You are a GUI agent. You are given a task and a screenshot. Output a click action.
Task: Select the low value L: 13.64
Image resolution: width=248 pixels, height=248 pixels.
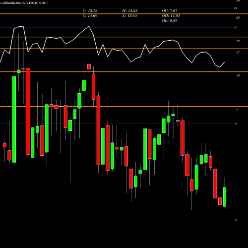pyautogui.click(x=129, y=16)
